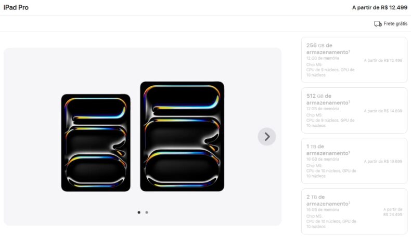This screenshot has width=411, height=237.
Task: Choose the 2 TB storage option
Action: click(x=354, y=212)
